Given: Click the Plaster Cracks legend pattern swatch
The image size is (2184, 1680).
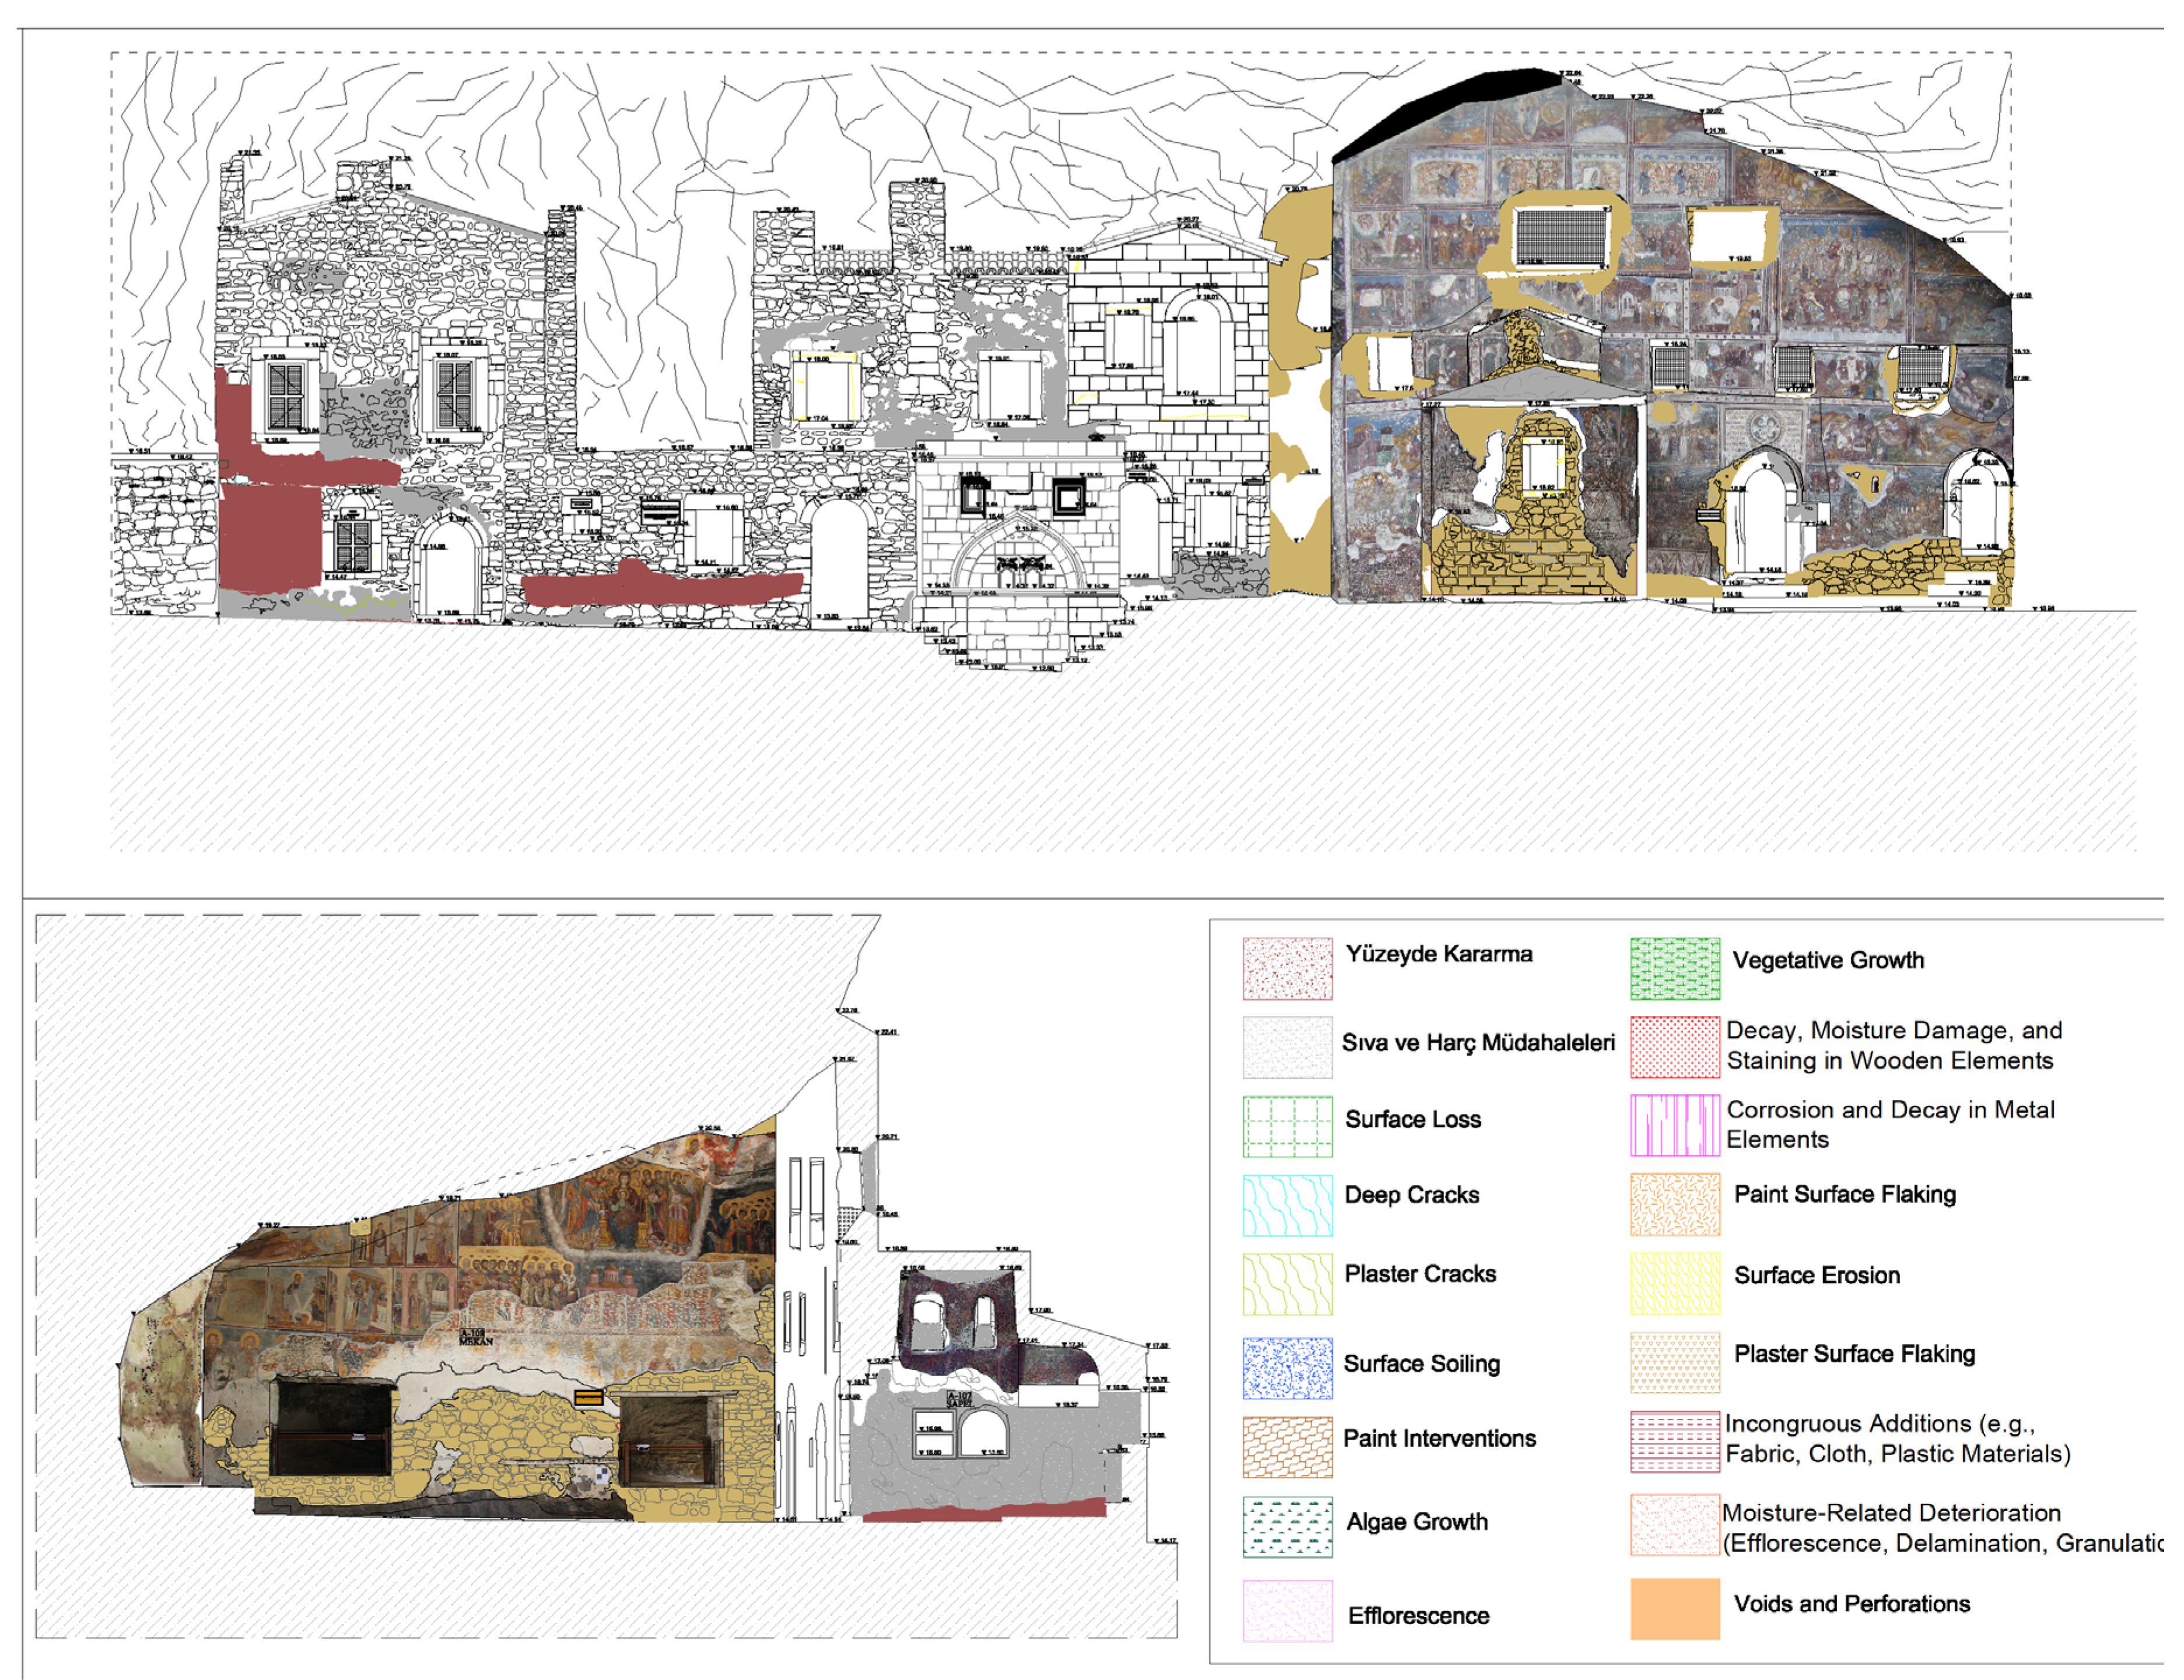Looking at the screenshot, I should pyautogui.click(x=1287, y=1284).
